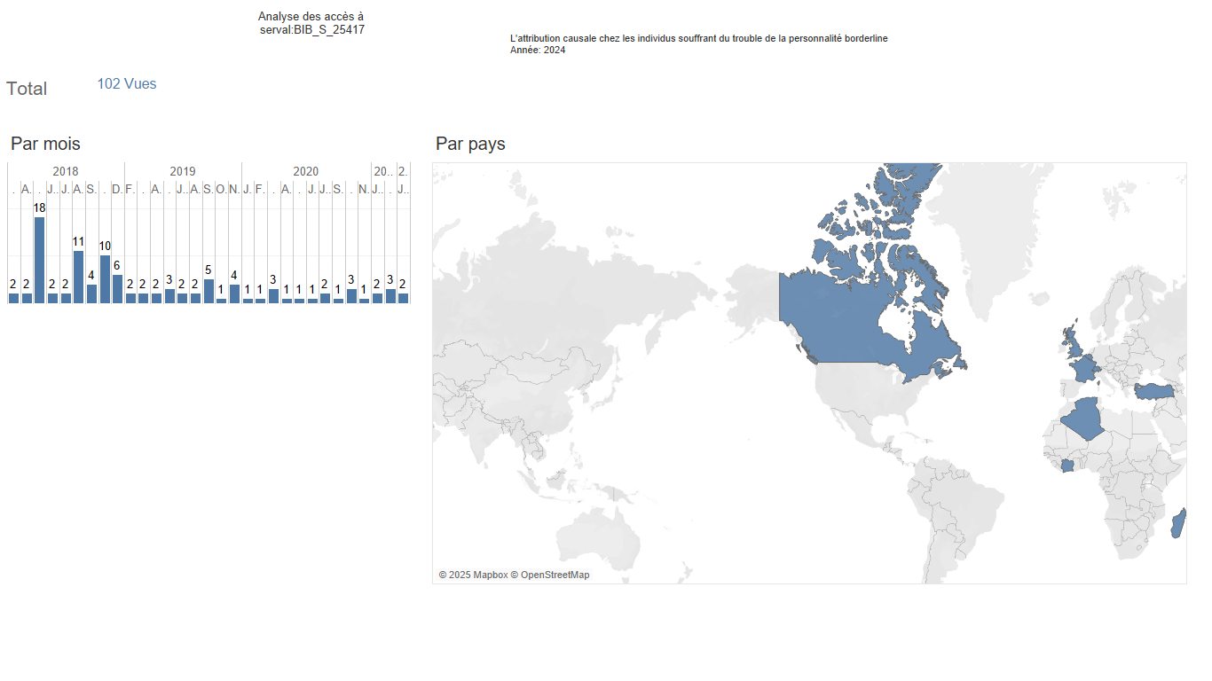Image resolution: width=1212 pixels, height=681 pixels.
Task: Select Turkey on the map
Action: coord(1155,391)
